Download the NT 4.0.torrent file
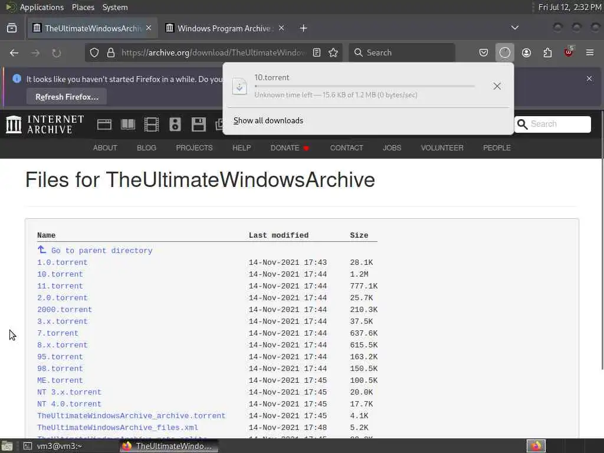 point(69,404)
